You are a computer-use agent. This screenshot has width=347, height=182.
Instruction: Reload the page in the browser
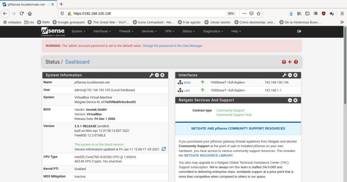[21, 14]
